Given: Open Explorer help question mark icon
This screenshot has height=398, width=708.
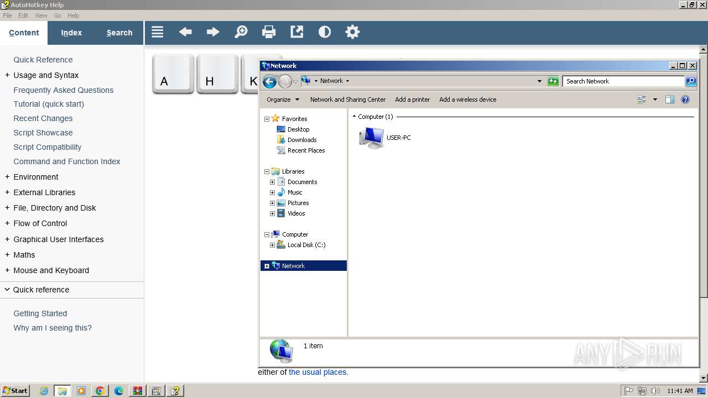Looking at the screenshot, I should click(685, 99).
